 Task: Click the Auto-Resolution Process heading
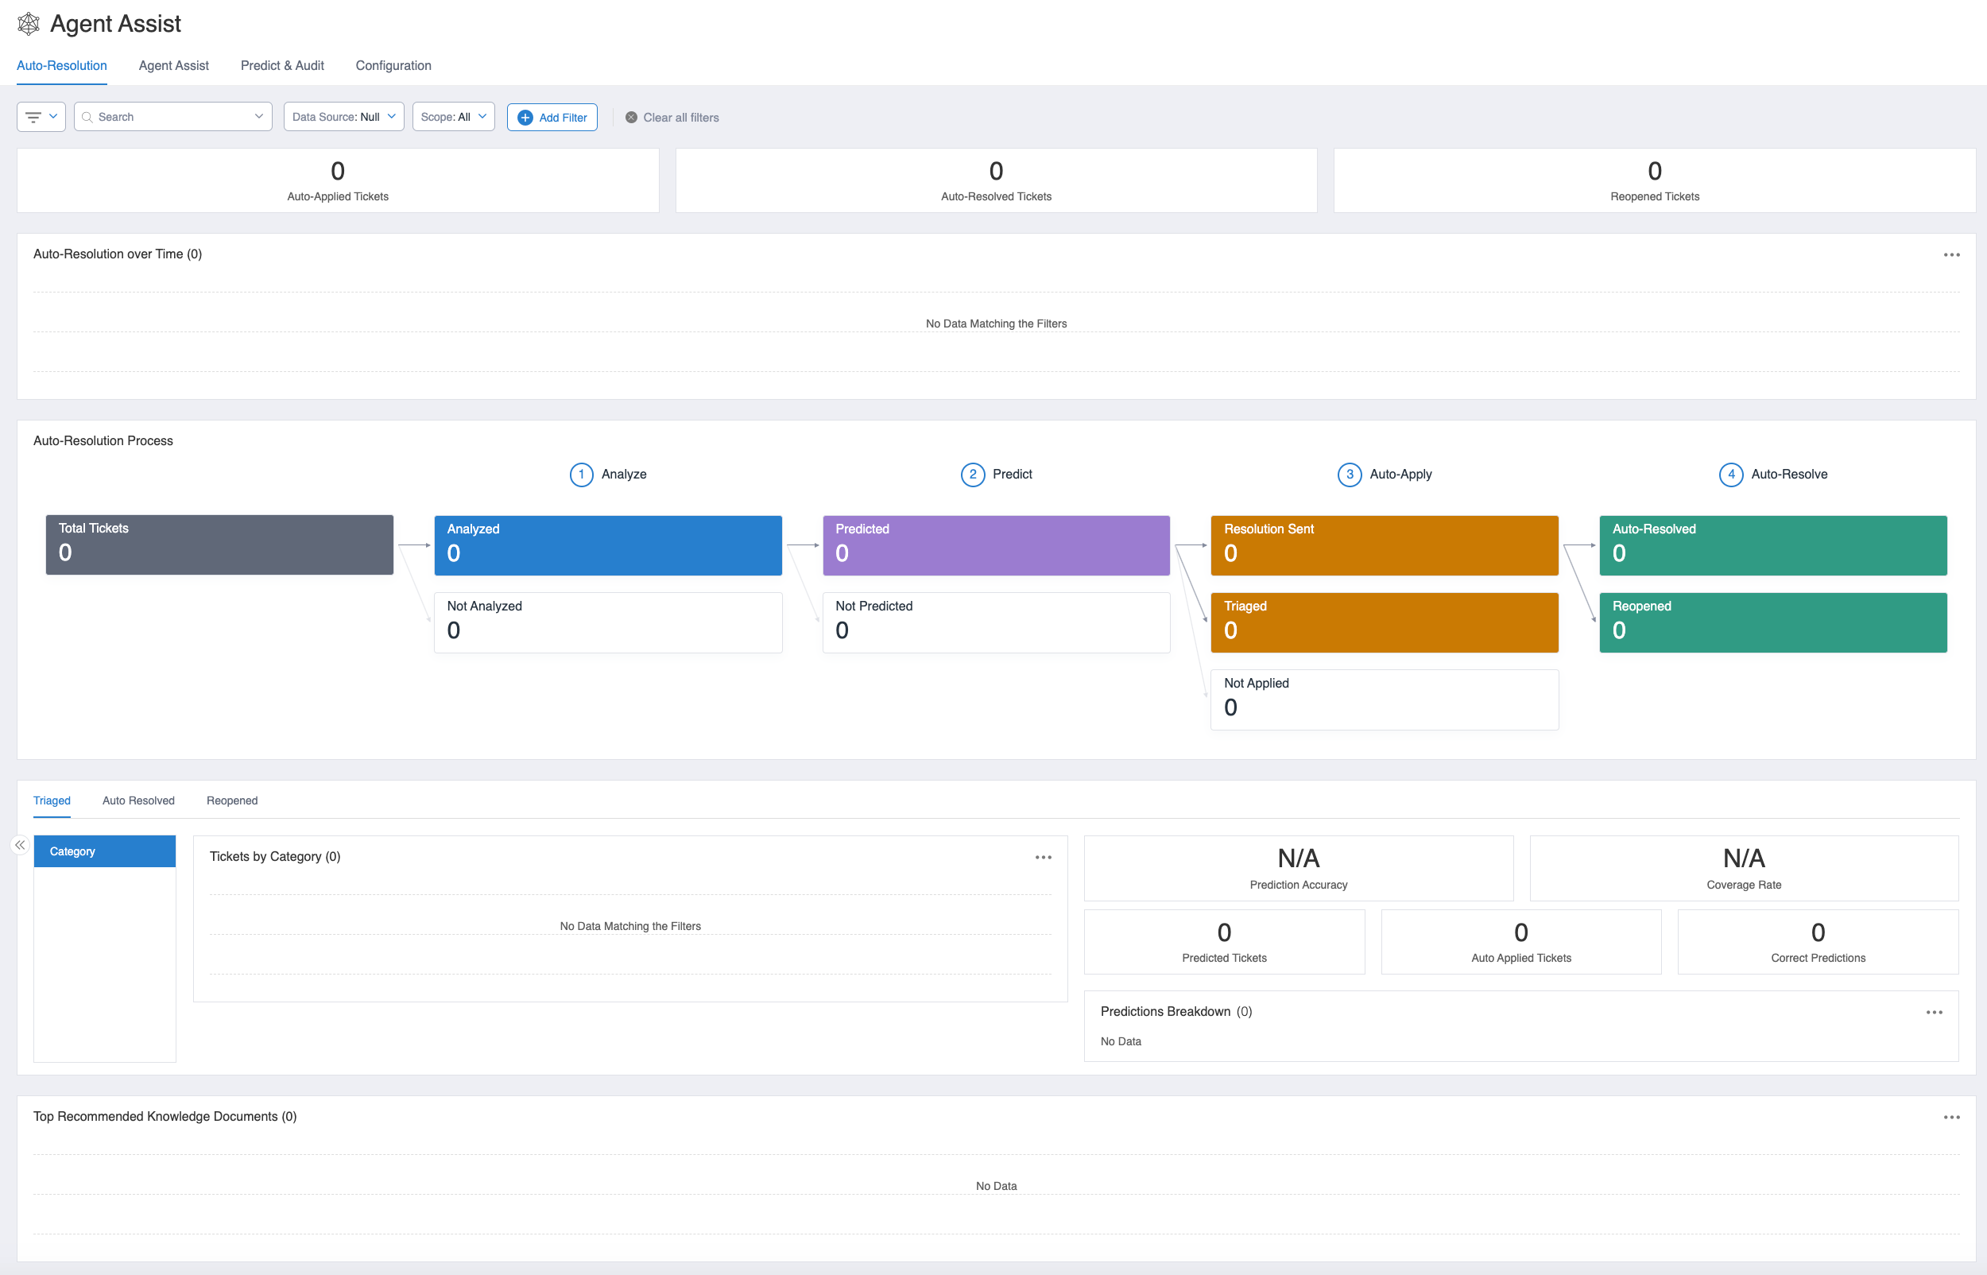tap(103, 441)
